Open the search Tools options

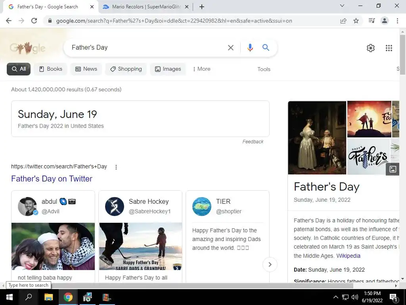[264, 69]
